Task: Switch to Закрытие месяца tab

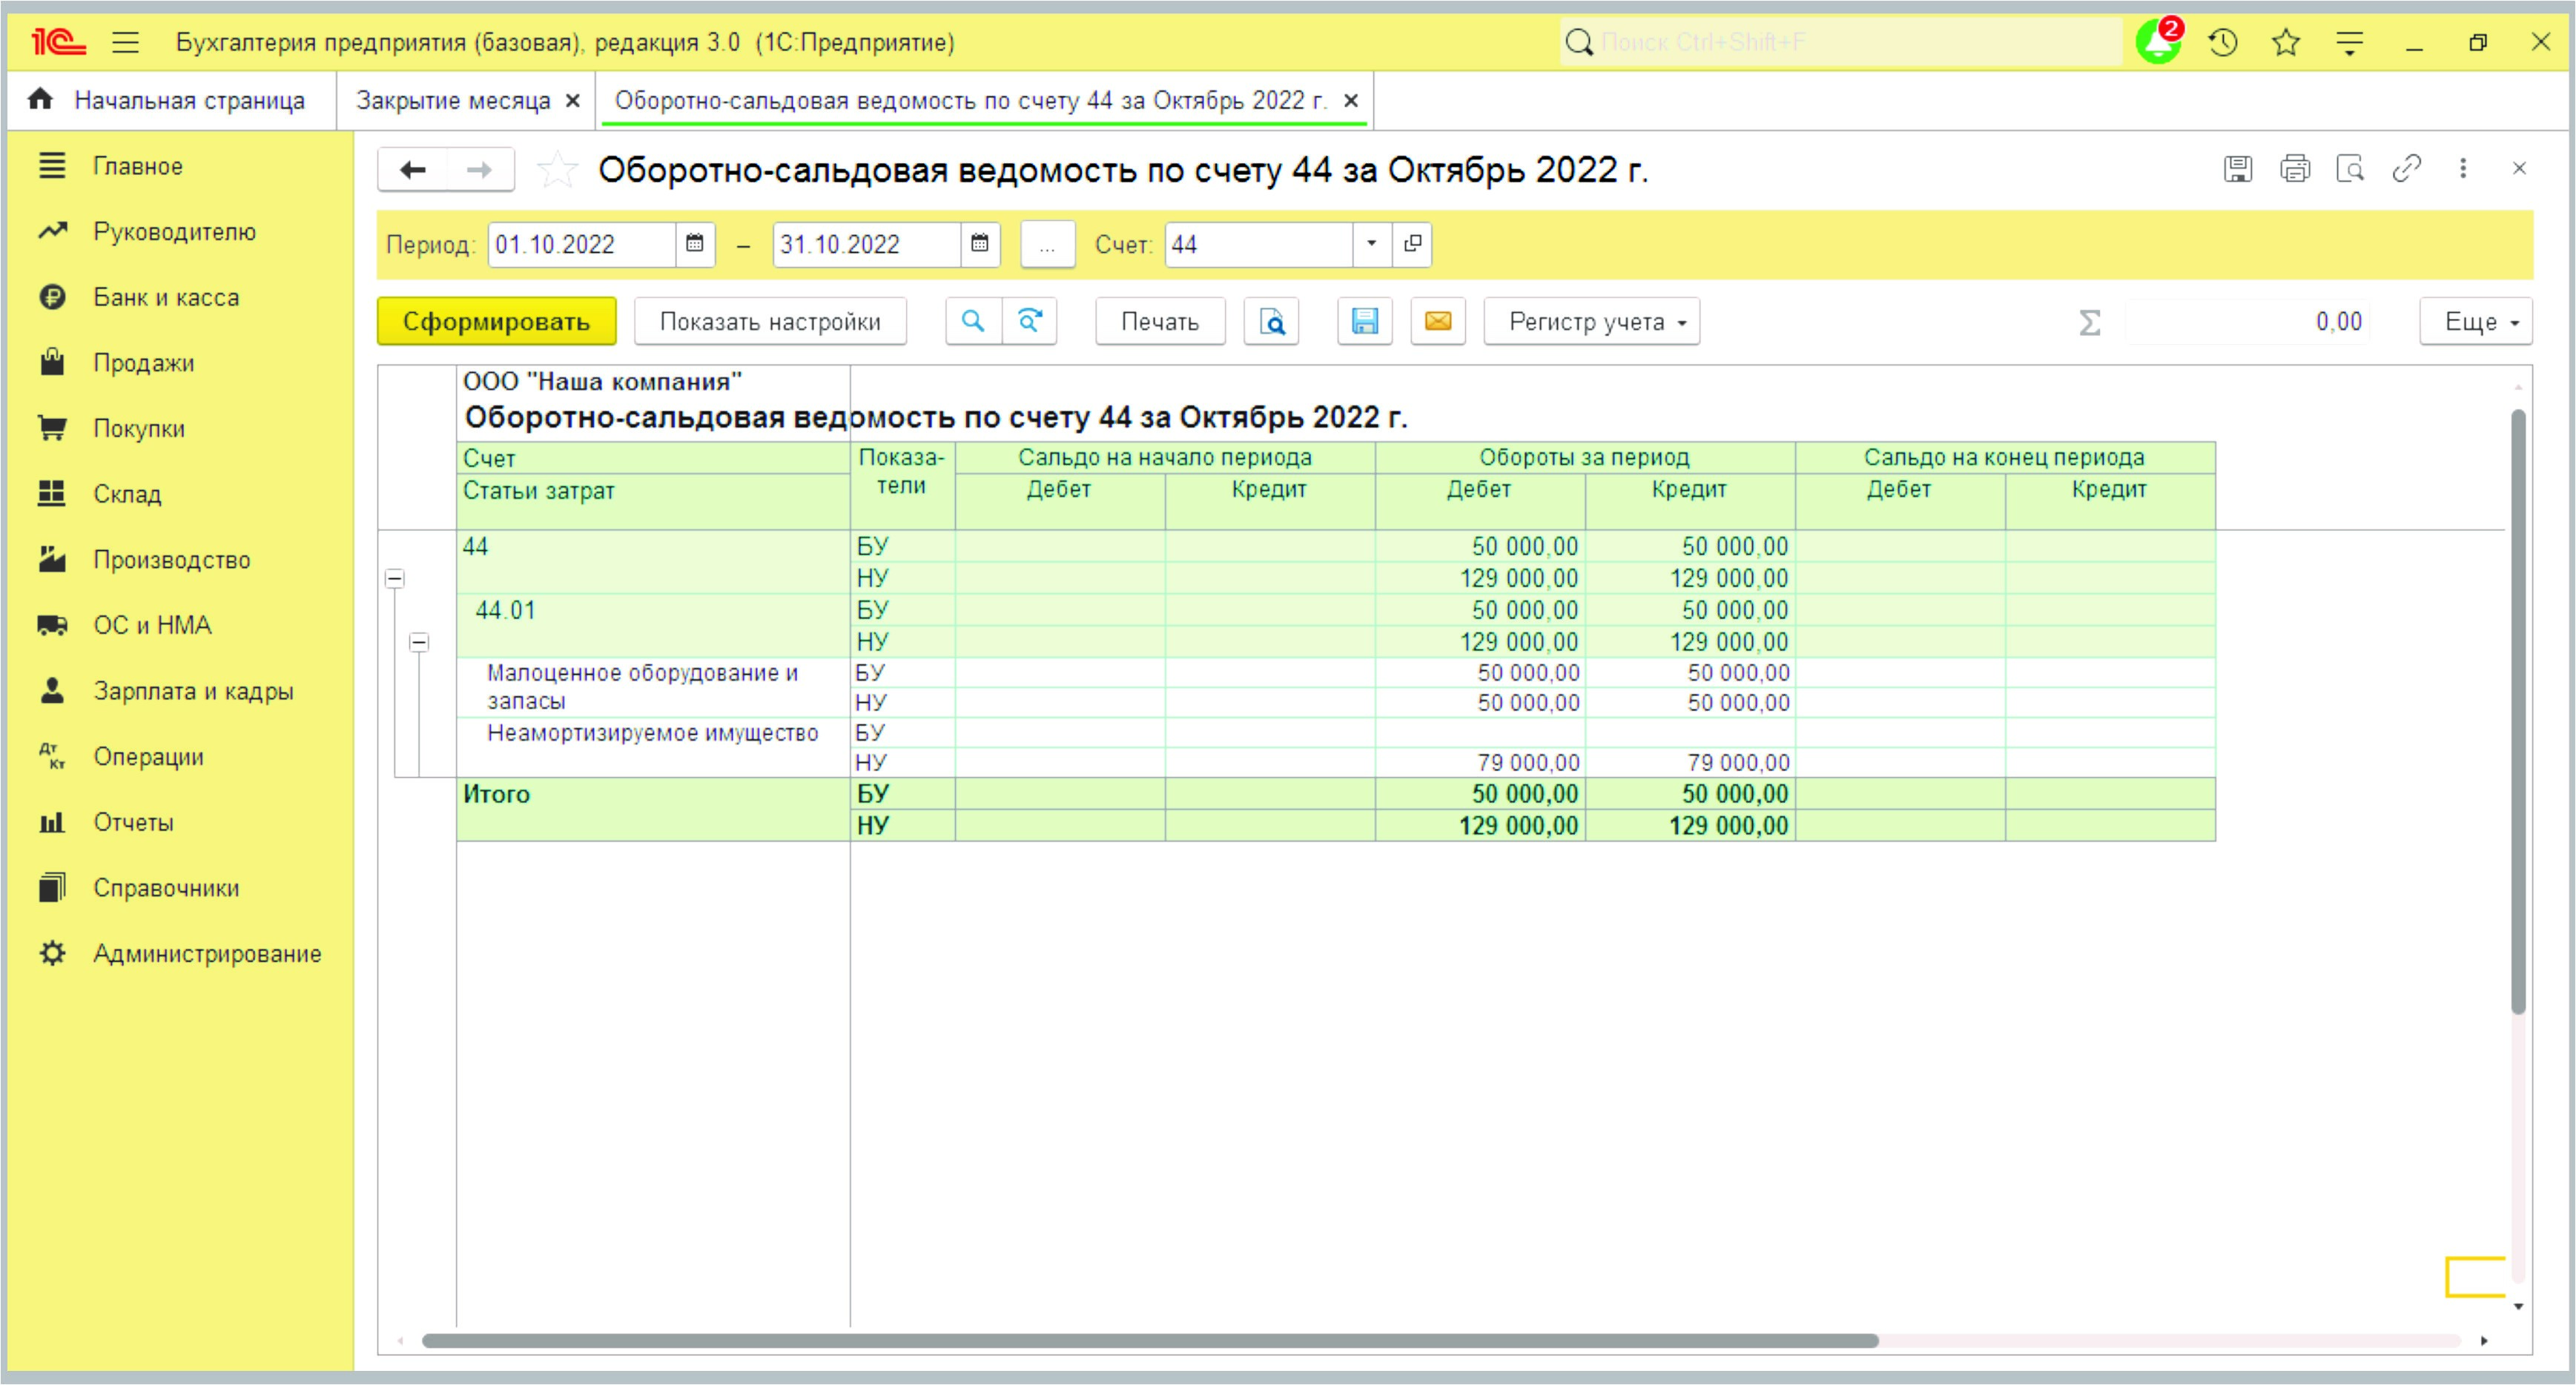Action: [453, 100]
